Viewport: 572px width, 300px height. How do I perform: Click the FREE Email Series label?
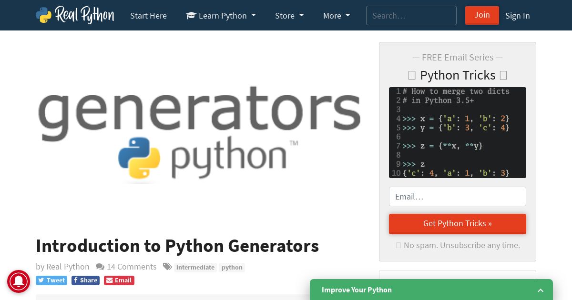point(458,57)
